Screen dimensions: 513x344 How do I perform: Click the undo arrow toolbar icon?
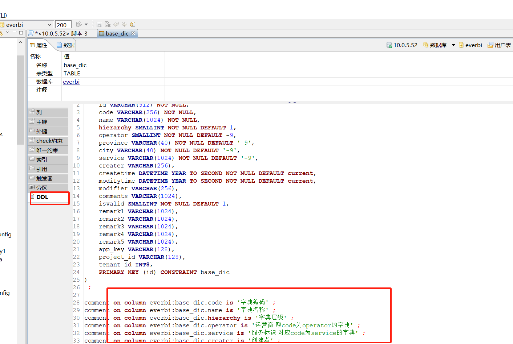(x=116, y=24)
